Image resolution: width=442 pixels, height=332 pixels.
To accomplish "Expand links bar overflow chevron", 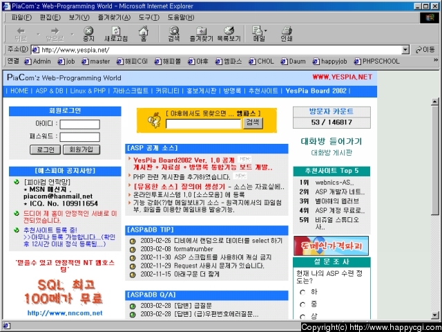I will (x=436, y=60).
